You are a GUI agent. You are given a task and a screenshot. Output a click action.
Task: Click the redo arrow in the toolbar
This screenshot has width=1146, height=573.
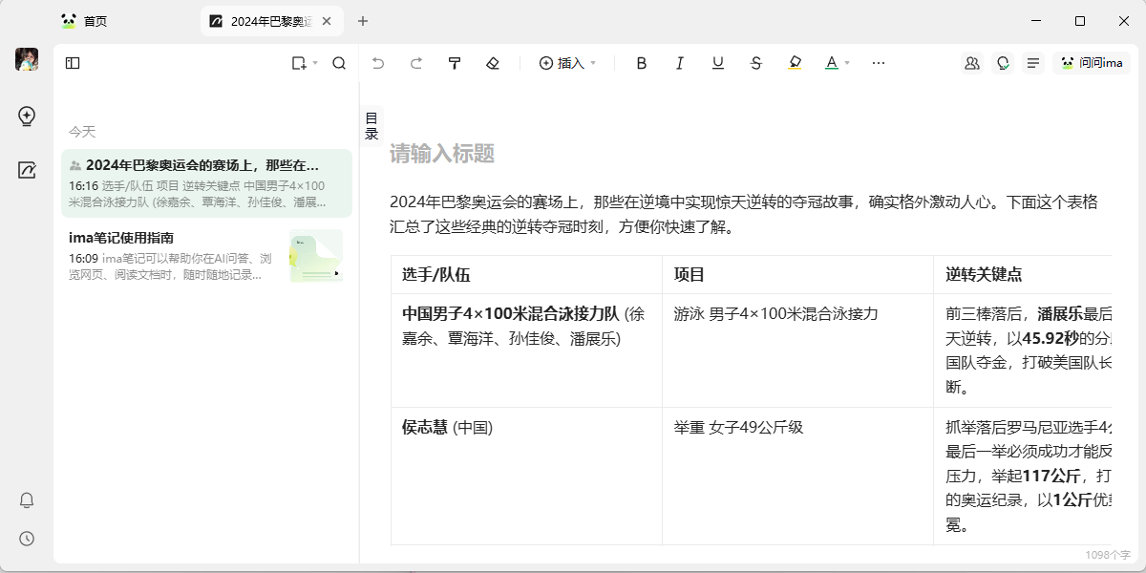coord(416,63)
